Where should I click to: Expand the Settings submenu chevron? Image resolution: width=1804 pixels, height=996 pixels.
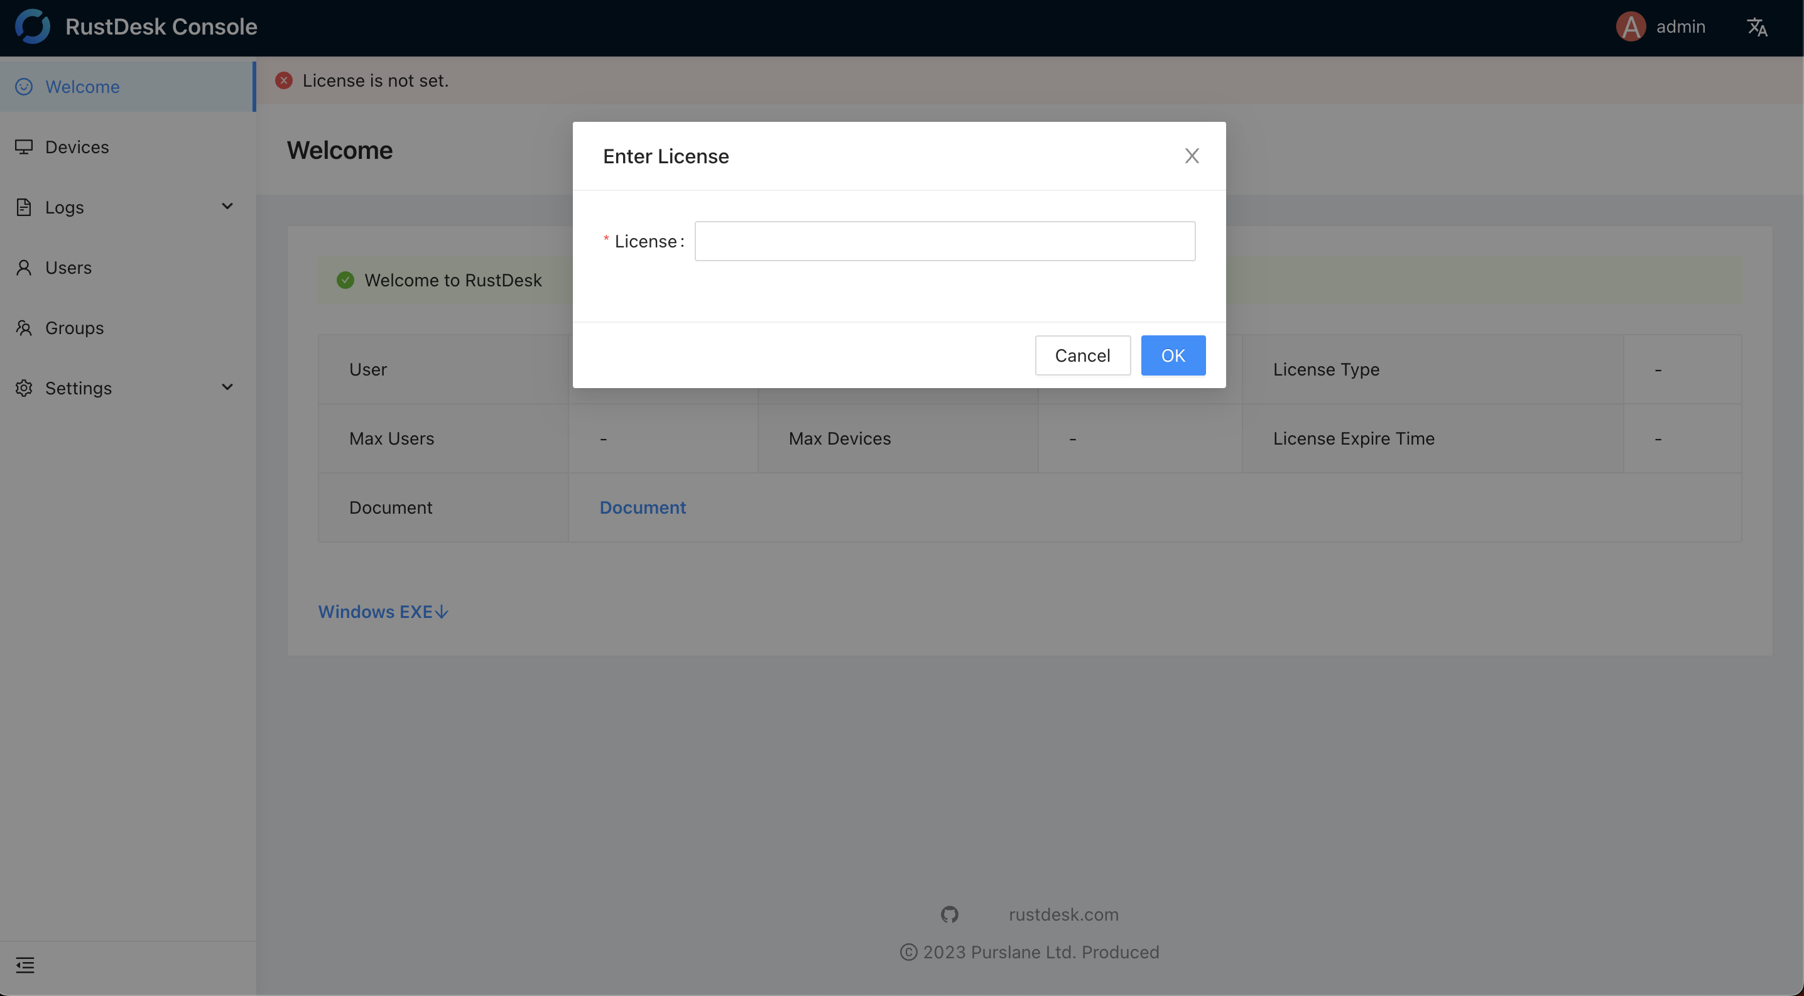pos(227,387)
